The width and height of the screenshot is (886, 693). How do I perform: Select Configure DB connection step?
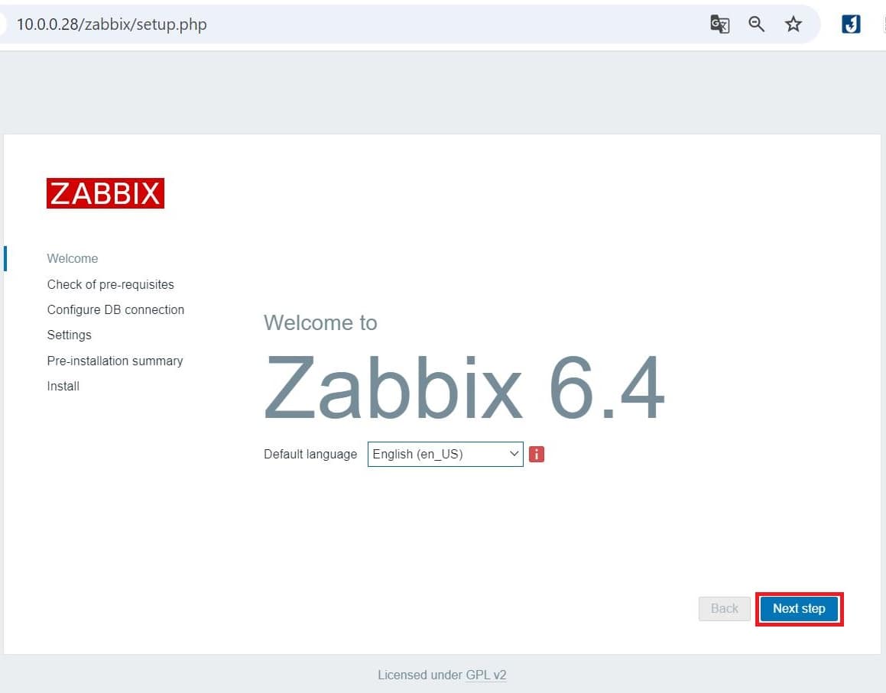(116, 310)
